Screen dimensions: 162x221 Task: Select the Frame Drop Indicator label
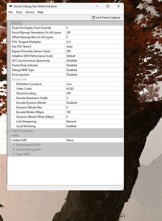click(25, 65)
